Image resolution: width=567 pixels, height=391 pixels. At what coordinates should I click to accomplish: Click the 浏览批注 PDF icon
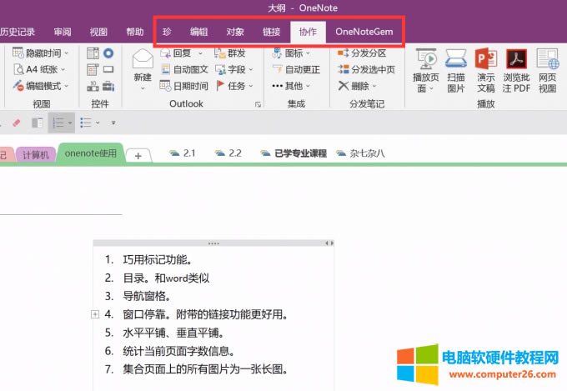516,60
